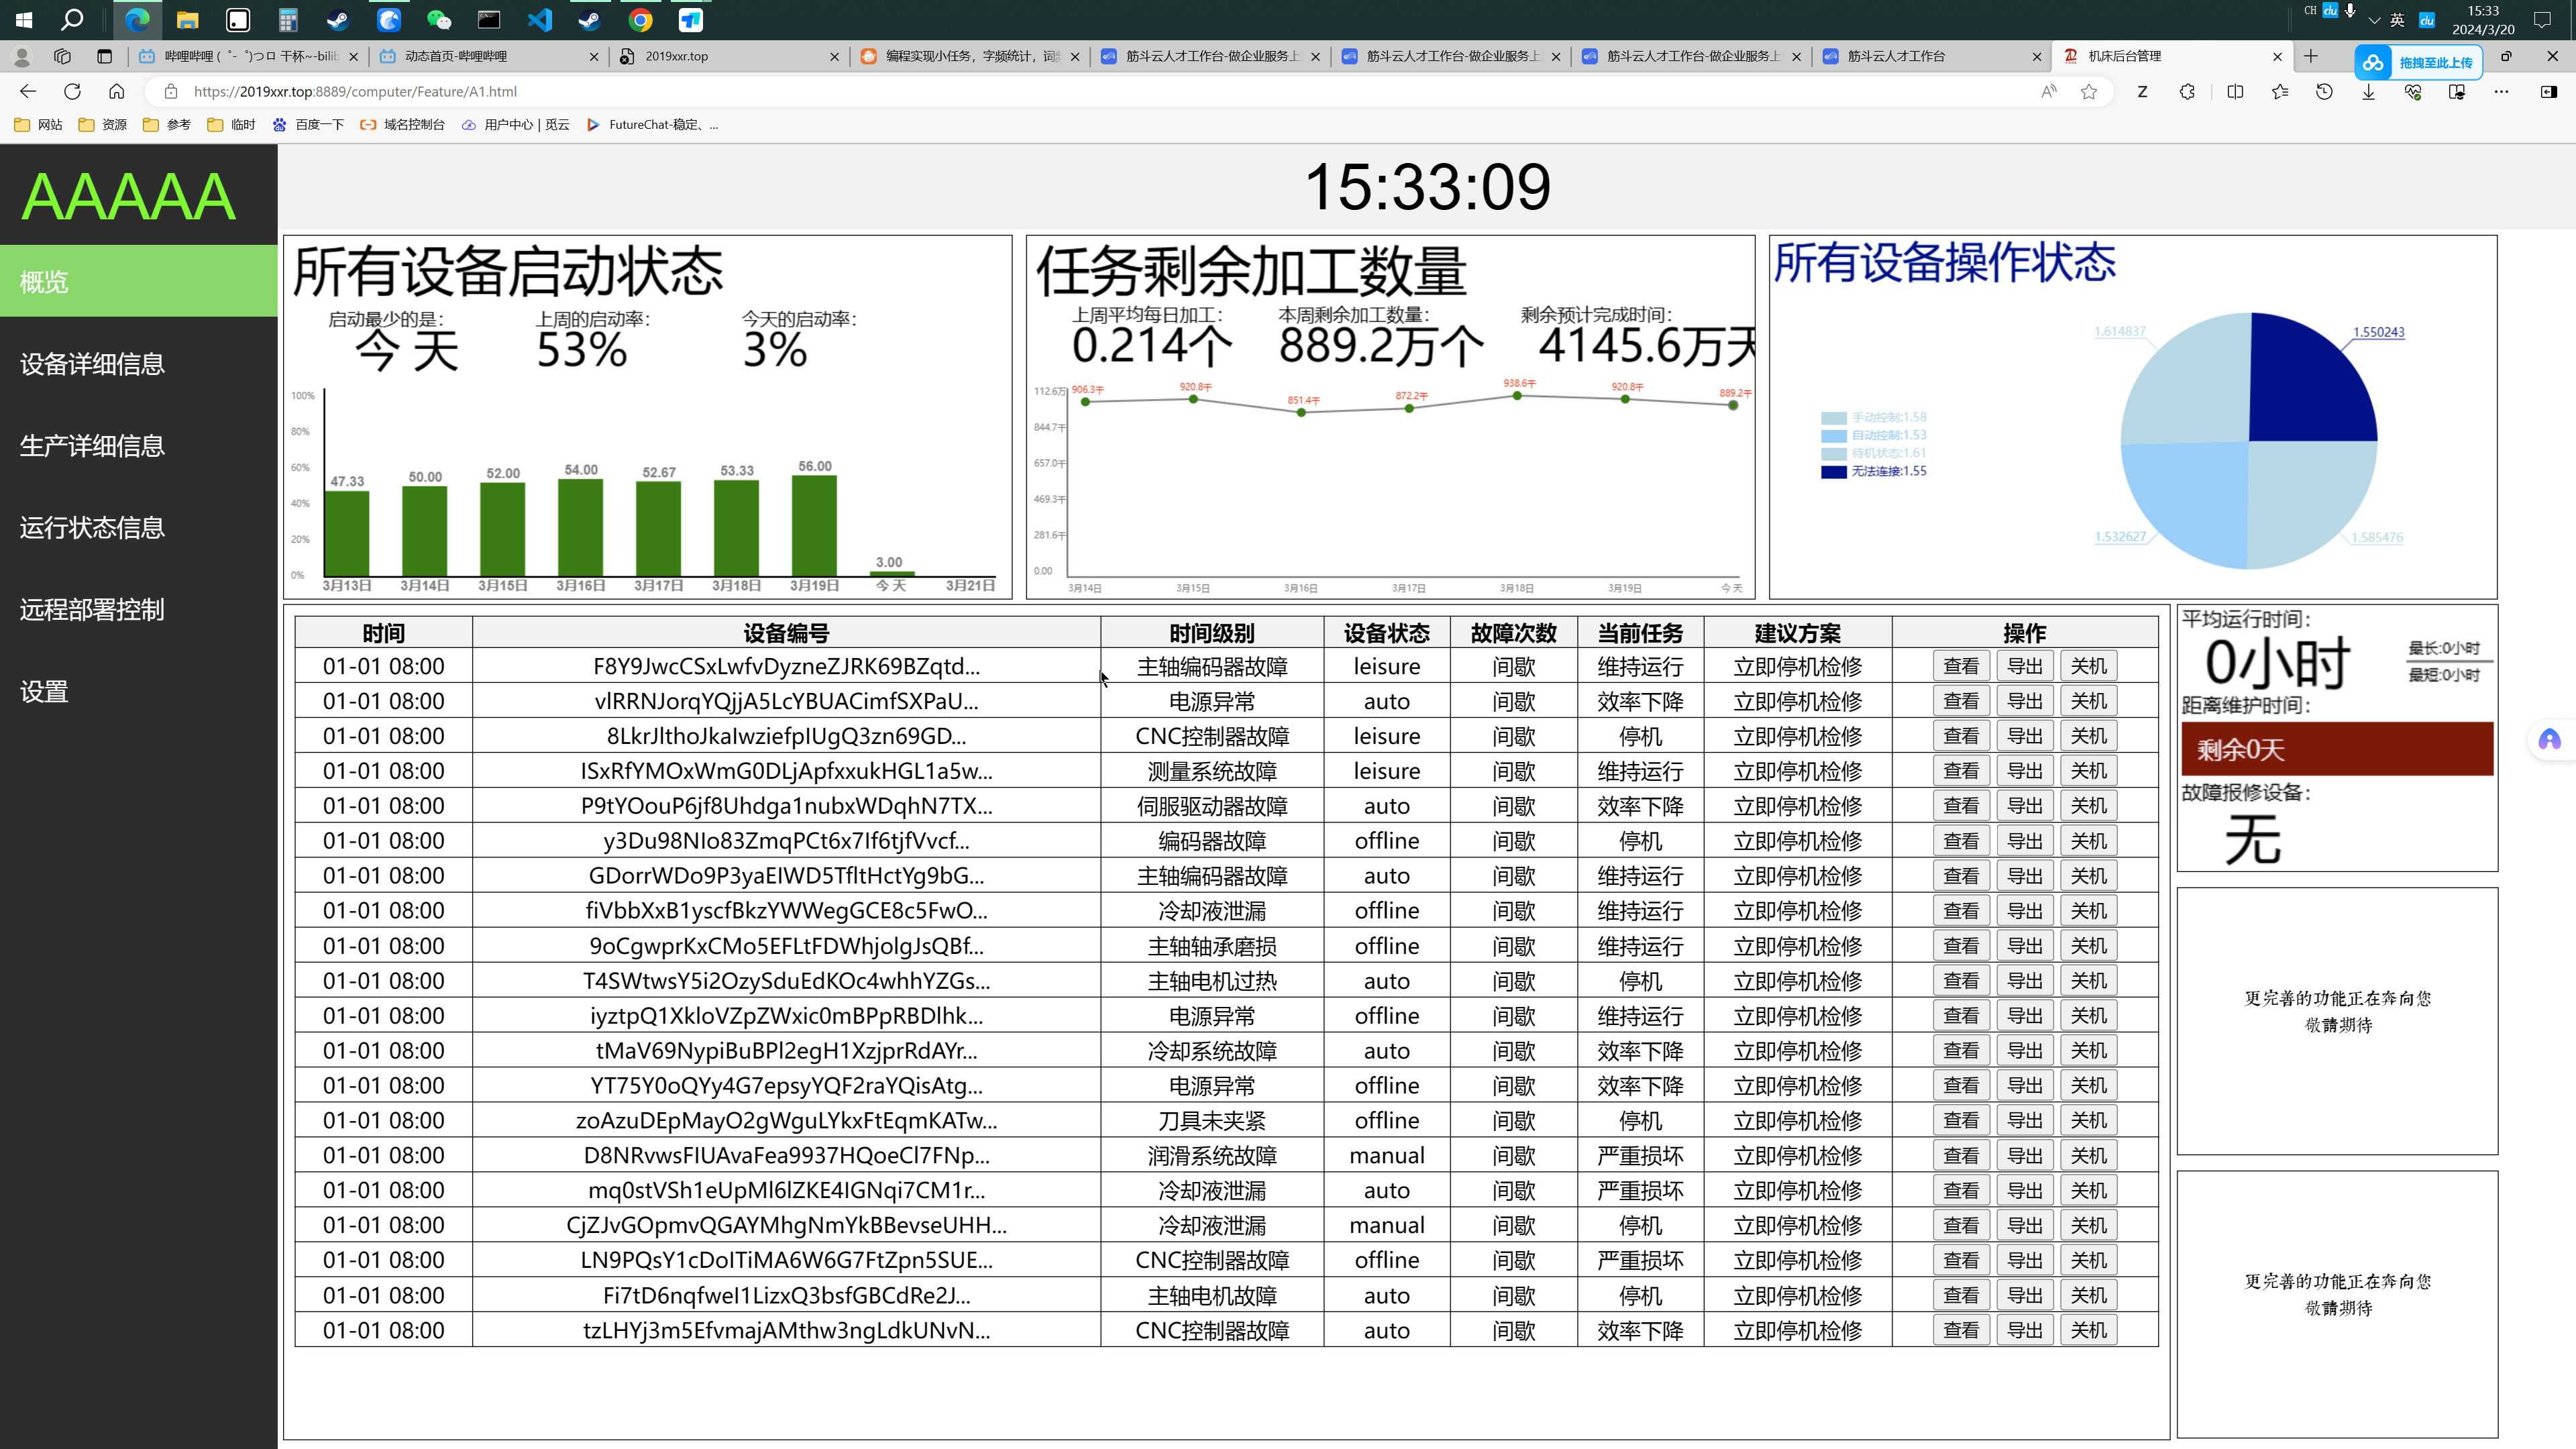Screen dimensions: 2576x1449
Task: Open browser downloads icon
Action: tap(2368, 91)
